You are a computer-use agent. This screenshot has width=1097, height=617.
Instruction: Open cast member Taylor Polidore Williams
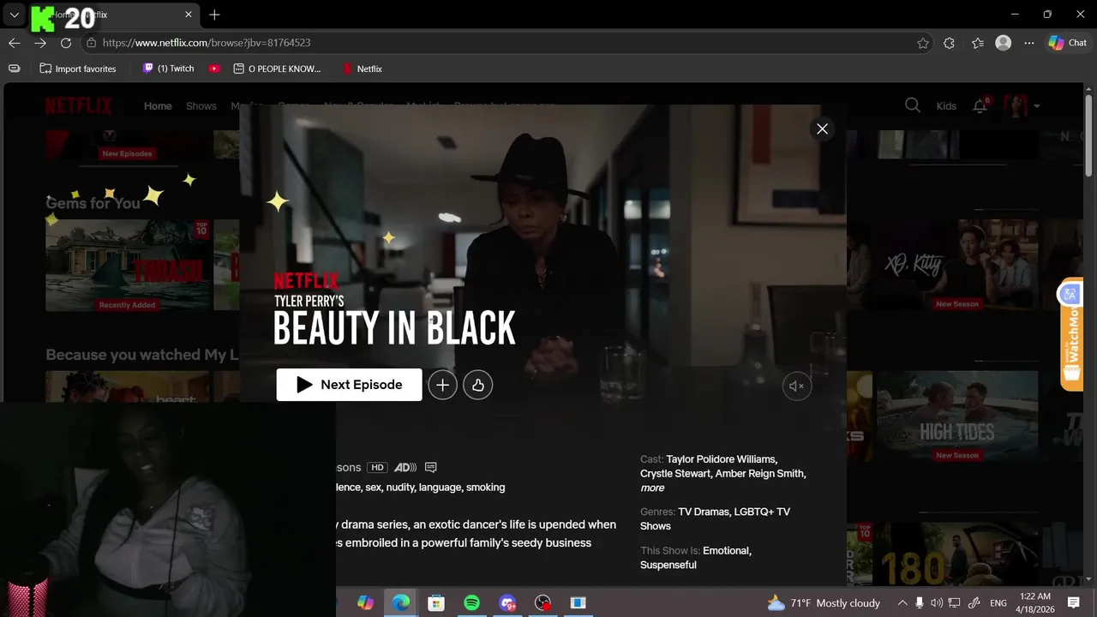(722, 459)
